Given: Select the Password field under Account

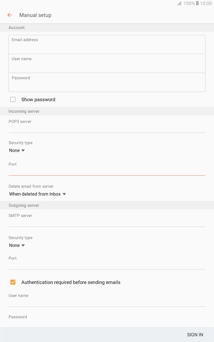Looking at the screenshot, I should click(107, 82).
